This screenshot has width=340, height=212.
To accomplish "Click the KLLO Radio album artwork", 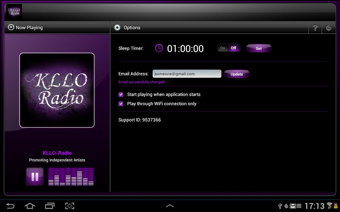I will 57,90.
